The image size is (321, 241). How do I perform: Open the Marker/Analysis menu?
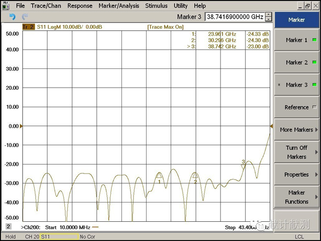pyautogui.click(x=119, y=6)
